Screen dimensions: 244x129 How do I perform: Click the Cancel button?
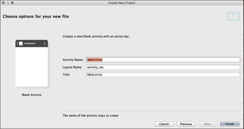click(164, 124)
